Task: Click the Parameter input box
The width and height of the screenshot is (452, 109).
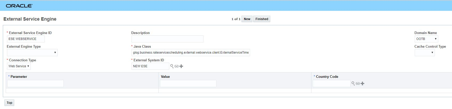Action: 35,83
